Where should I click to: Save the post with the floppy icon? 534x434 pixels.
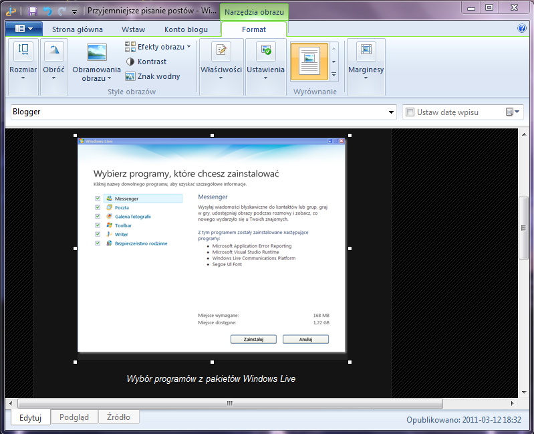(x=33, y=11)
